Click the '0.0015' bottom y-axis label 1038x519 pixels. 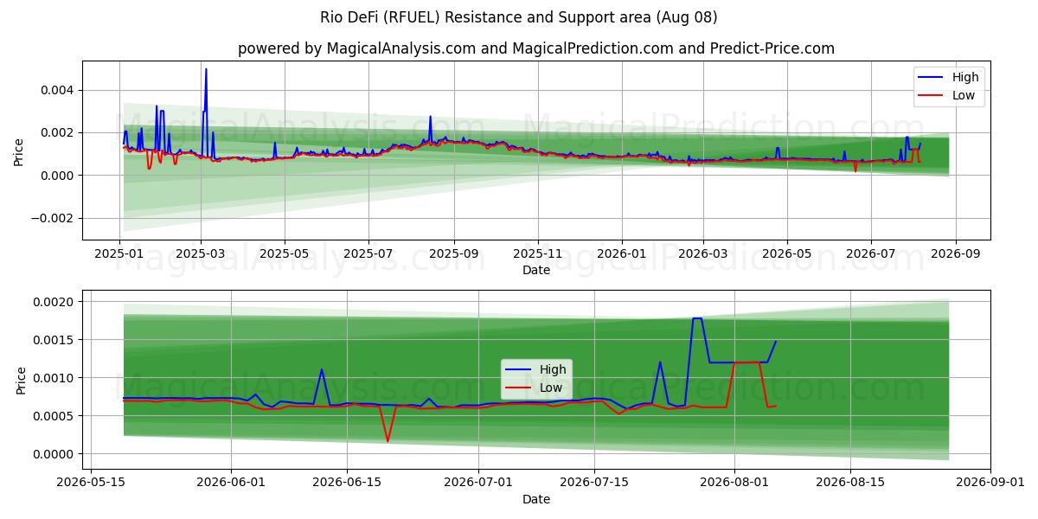55,340
